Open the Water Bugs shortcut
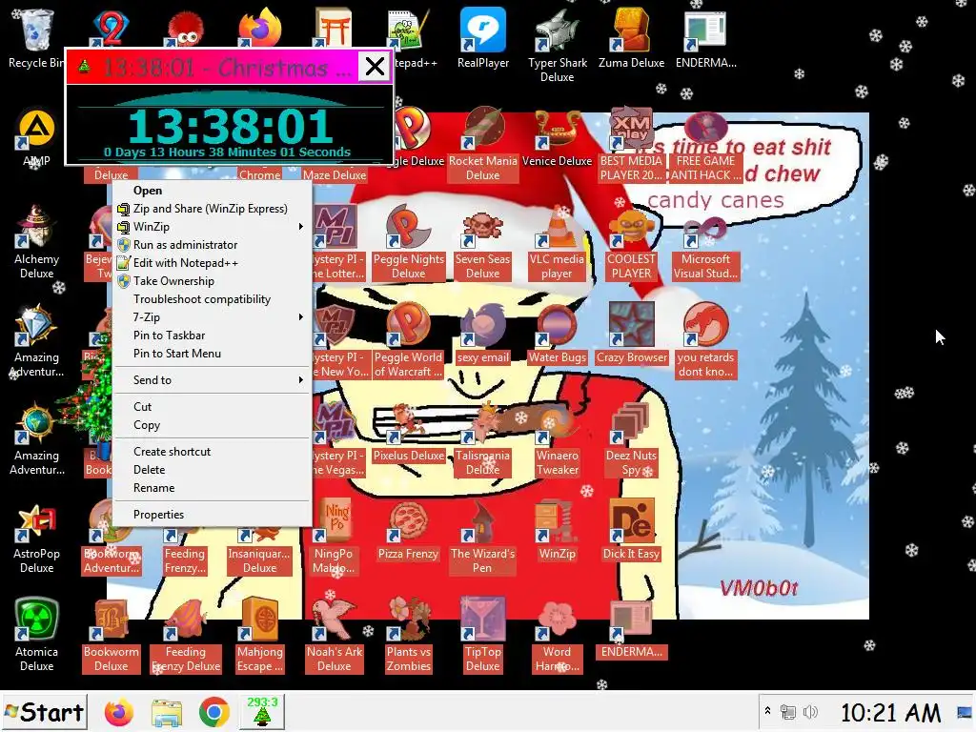 pos(557,334)
